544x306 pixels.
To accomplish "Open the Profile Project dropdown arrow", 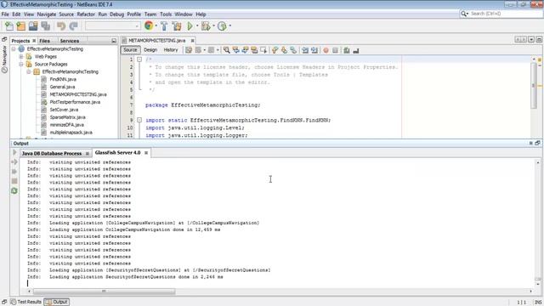I will [230, 26].
